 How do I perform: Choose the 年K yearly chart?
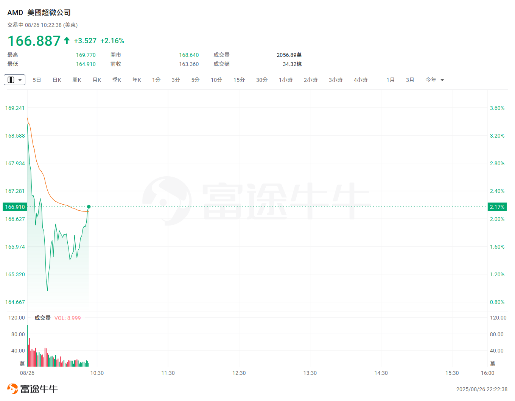137,80
